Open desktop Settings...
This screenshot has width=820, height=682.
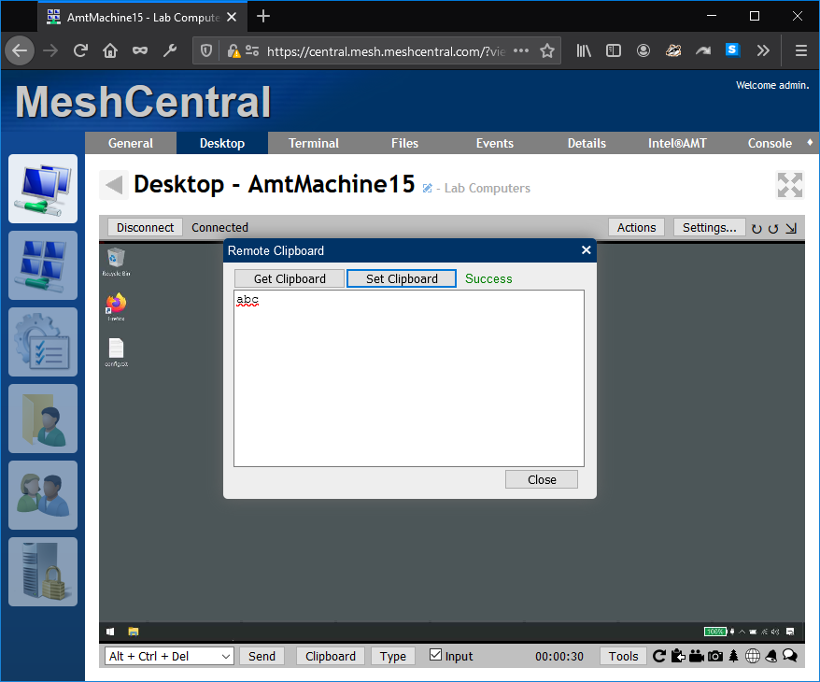click(x=709, y=228)
